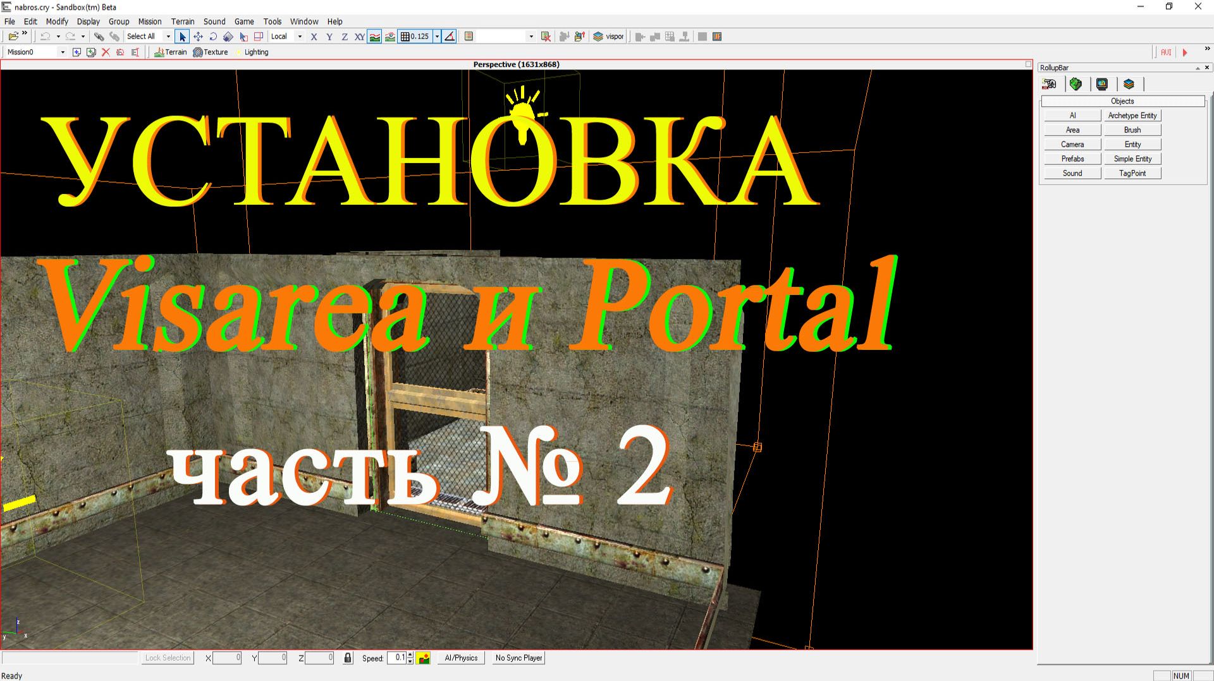Switch to RollupBar Terrain tab icon

[1076, 84]
